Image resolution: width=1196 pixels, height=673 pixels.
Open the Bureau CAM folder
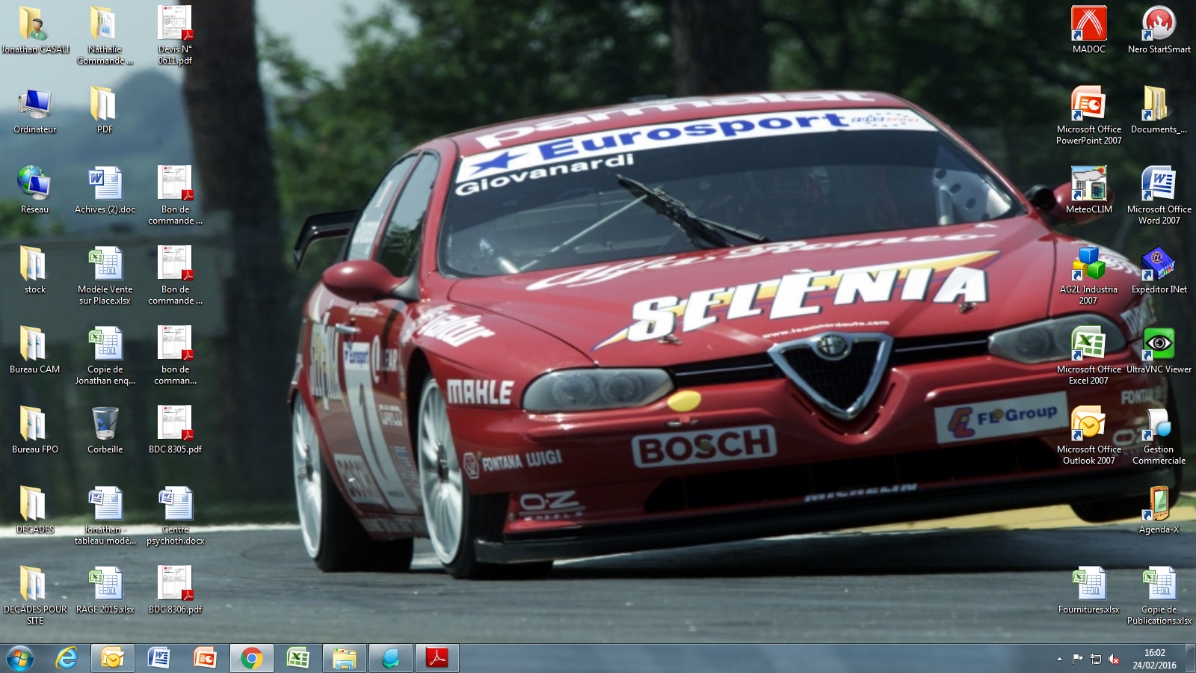[x=34, y=351]
